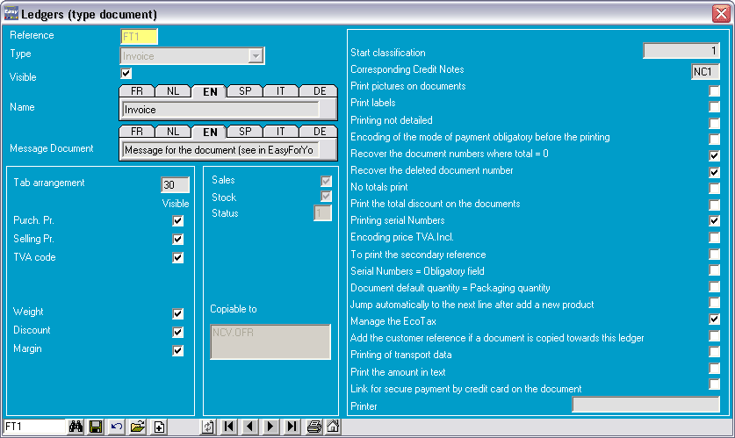Enable the Print labels checkbox
Image resolution: width=735 pixels, height=438 pixels.
[715, 104]
